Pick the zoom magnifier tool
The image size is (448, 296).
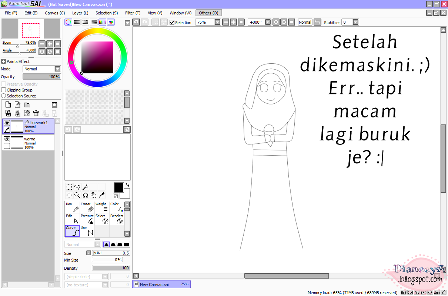pos(77,195)
